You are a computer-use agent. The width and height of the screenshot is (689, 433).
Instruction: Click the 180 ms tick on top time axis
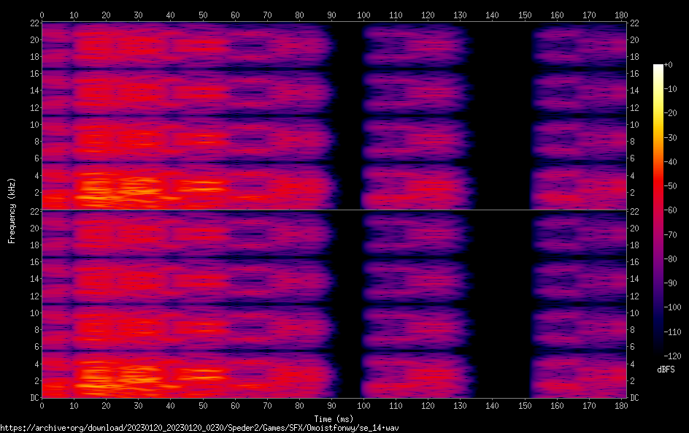pyautogui.click(x=621, y=15)
